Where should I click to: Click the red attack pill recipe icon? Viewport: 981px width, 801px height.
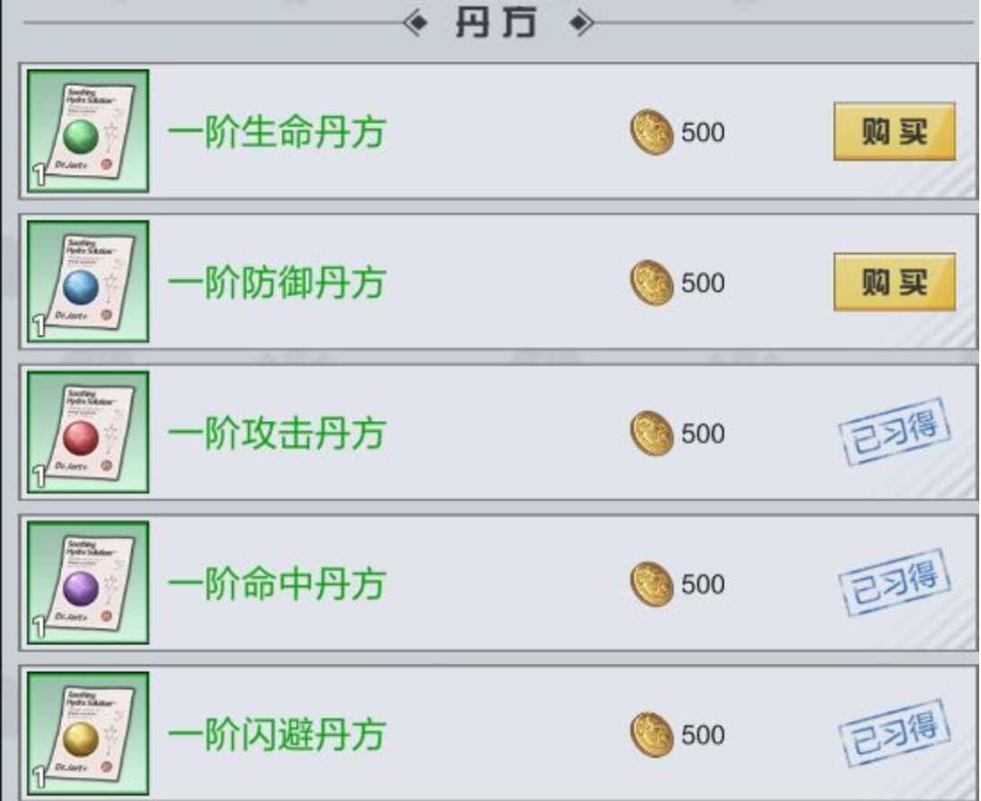pyautogui.click(x=88, y=432)
